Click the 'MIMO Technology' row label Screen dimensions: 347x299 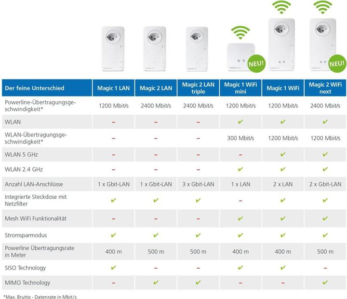27,283
